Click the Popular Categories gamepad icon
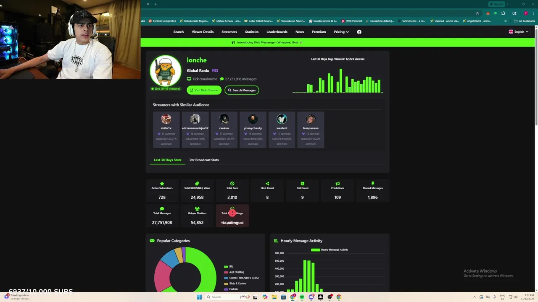Screen dimensions: 538x302 tap(152, 241)
